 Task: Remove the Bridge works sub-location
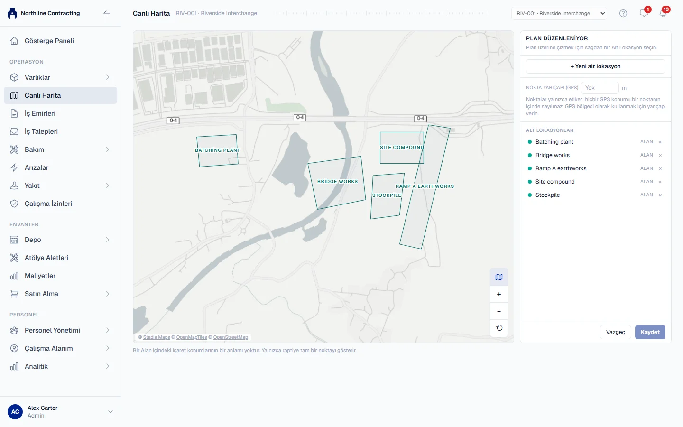tap(660, 155)
